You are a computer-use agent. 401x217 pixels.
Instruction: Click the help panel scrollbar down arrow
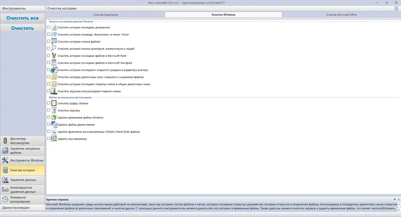[x=399, y=209]
